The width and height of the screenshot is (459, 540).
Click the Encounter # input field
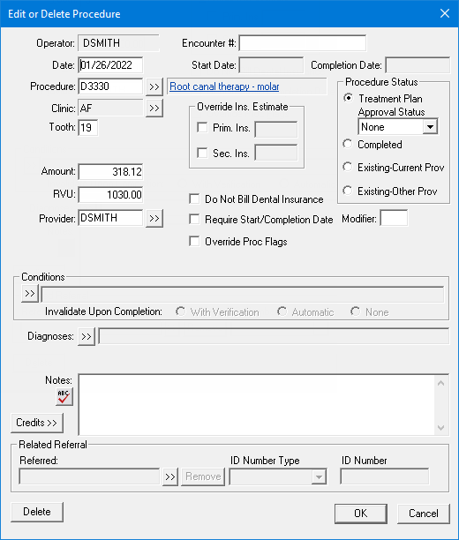303,43
